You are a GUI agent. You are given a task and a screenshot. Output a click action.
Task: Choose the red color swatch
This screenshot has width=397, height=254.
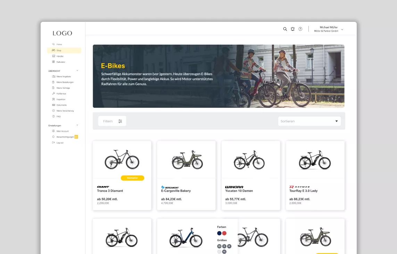(x=224, y=233)
